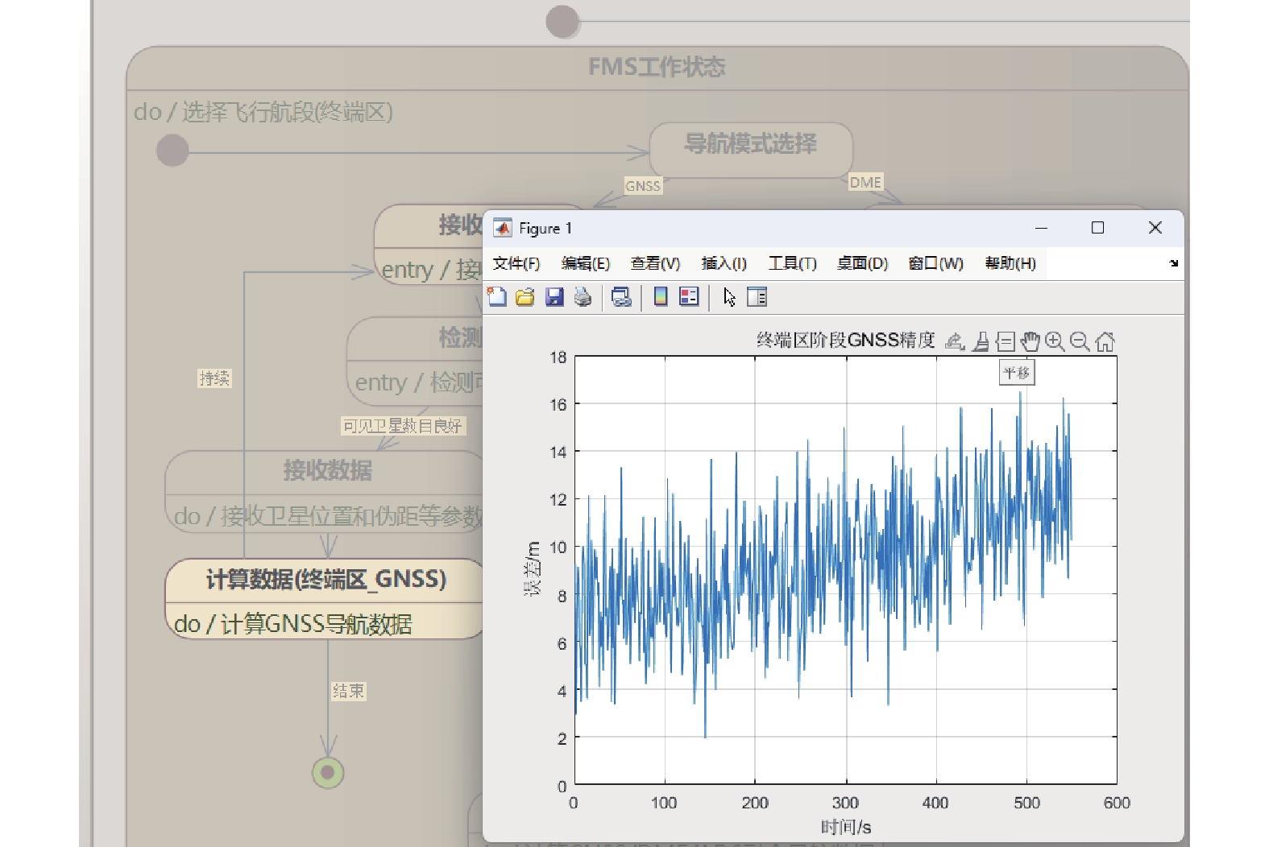Image resolution: width=1269 pixels, height=847 pixels.
Task: Insert a colorbar from the toolbar
Action: pyautogui.click(x=661, y=297)
